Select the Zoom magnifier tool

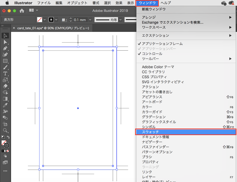(x=5, y=130)
